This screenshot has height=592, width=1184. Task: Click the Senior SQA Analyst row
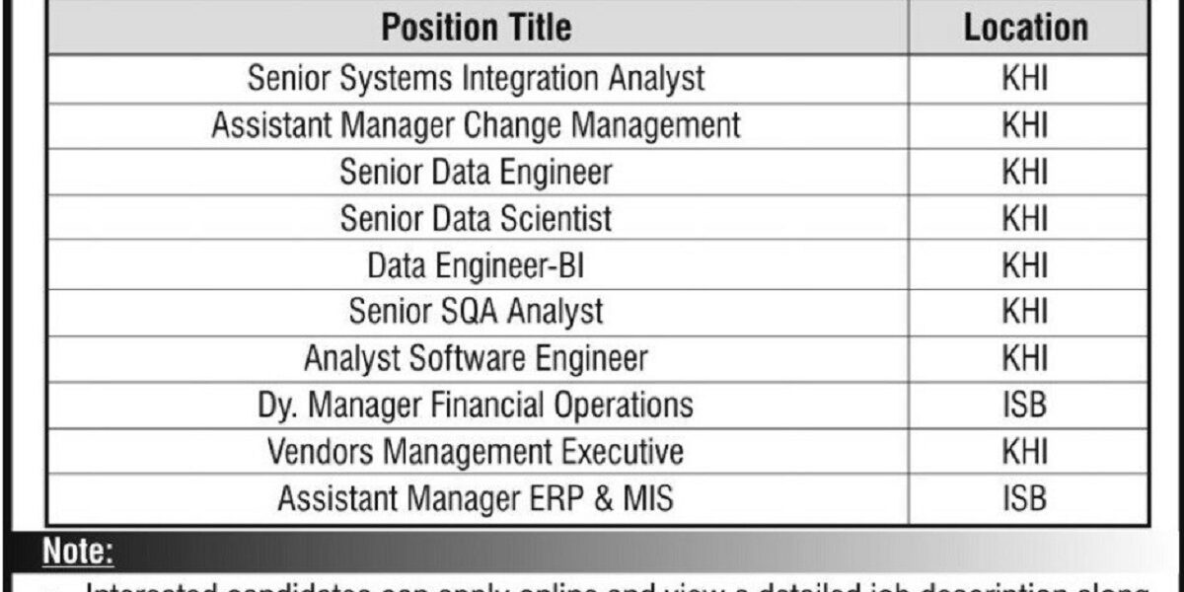[476, 312]
